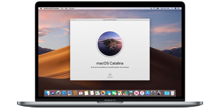Open Calendar app in the dock
This screenshot has height=108, width=213.
click(x=81, y=93)
